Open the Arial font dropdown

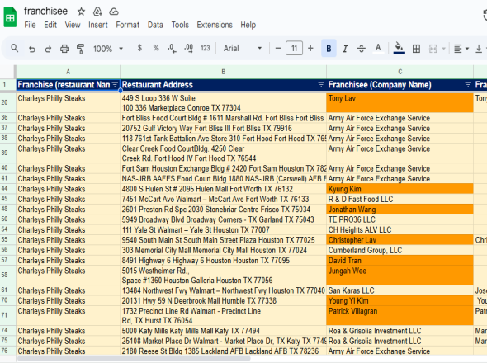243,48
